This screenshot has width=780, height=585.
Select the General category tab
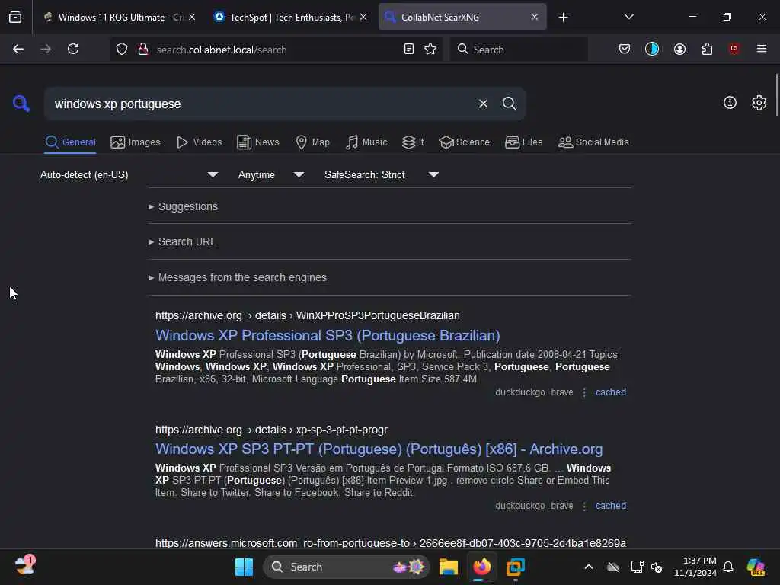[70, 142]
